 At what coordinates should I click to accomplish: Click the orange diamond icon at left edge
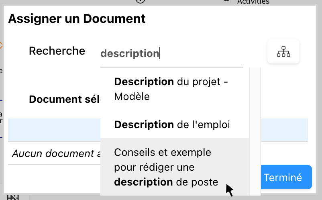(x=1, y=45)
